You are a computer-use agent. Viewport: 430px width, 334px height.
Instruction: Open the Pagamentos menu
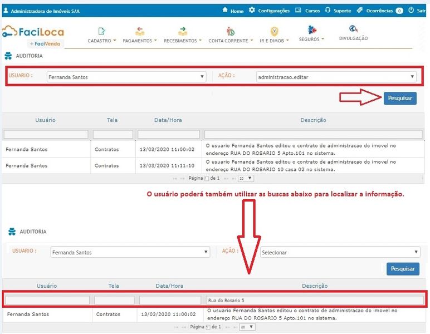(x=139, y=41)
